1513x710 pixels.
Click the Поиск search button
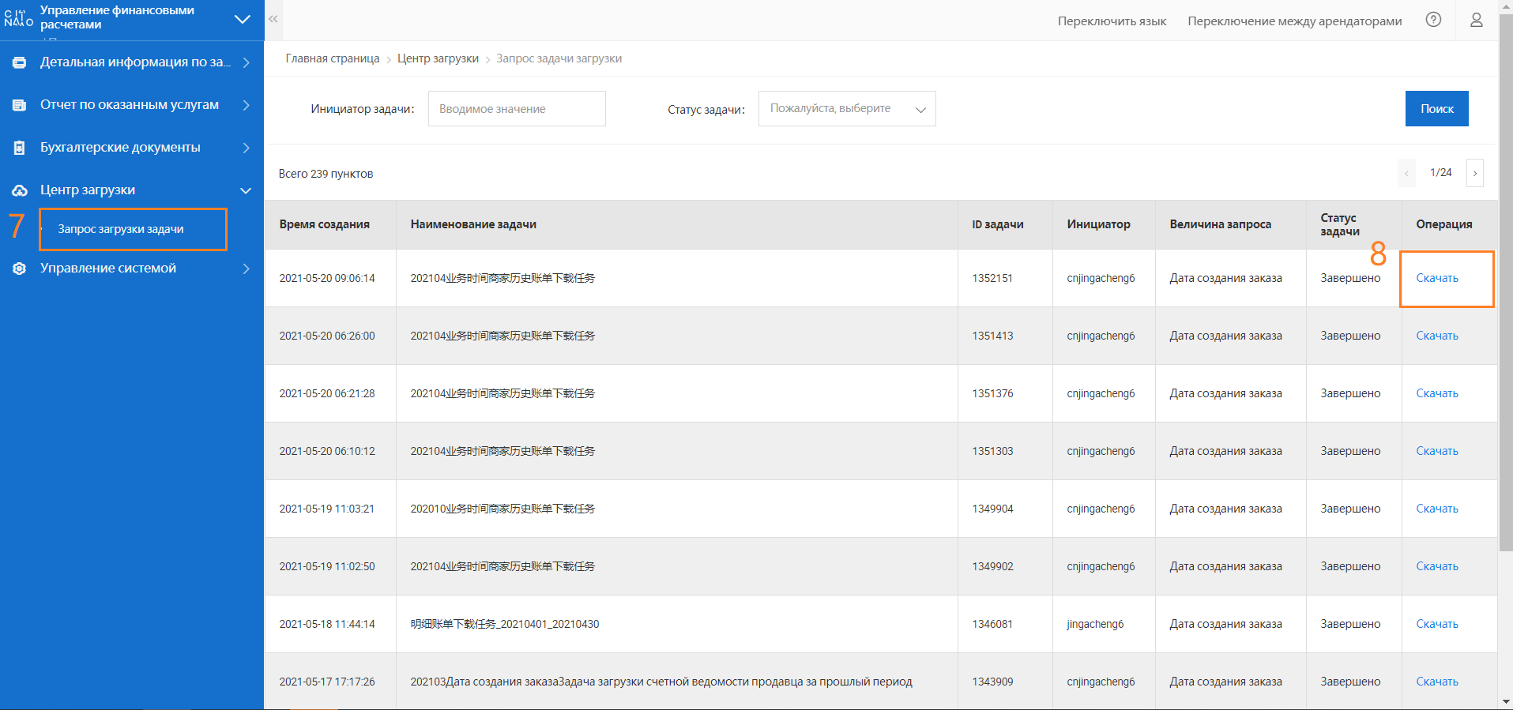click(1436, 109)
